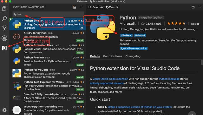Click the Don Jayamanne author text
203x115 pixels.
pos(33,52)
